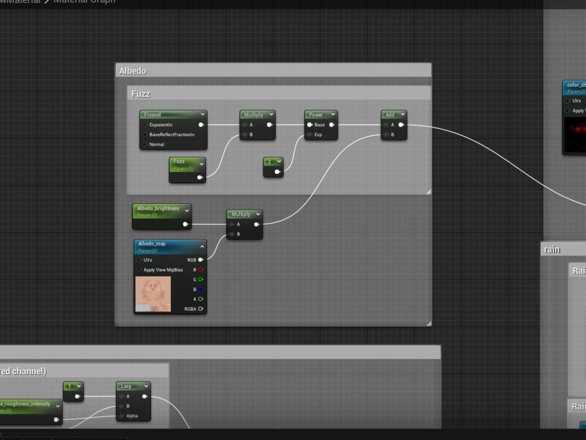
Task: Click Albedo_map blue B output pin
Action: 201,289
